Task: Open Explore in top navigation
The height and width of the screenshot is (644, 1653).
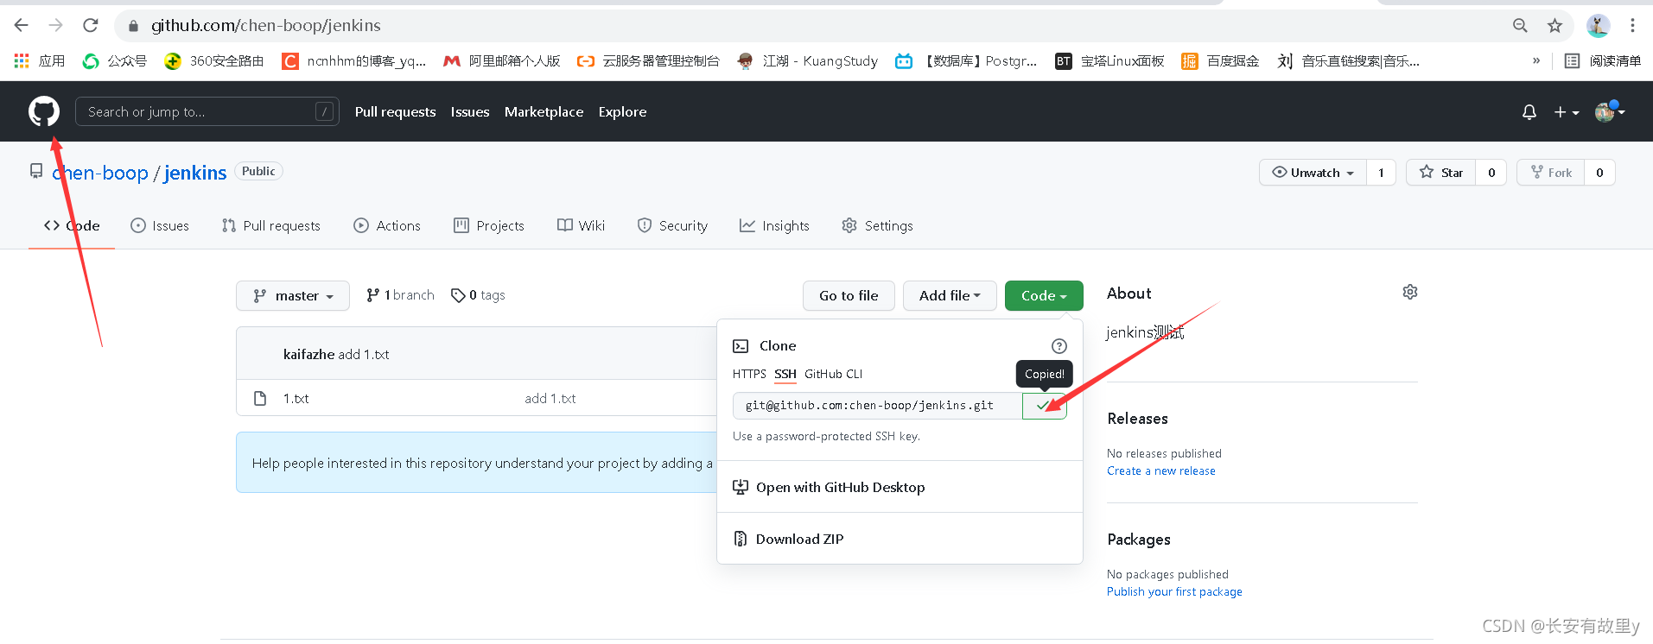Action: pos(622,112)
